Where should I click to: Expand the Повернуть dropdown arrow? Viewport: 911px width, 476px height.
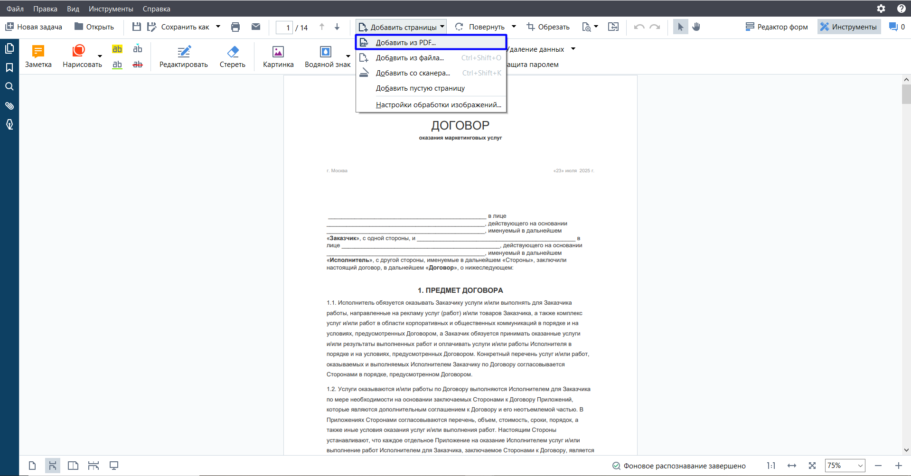click(x=514, y=27)
